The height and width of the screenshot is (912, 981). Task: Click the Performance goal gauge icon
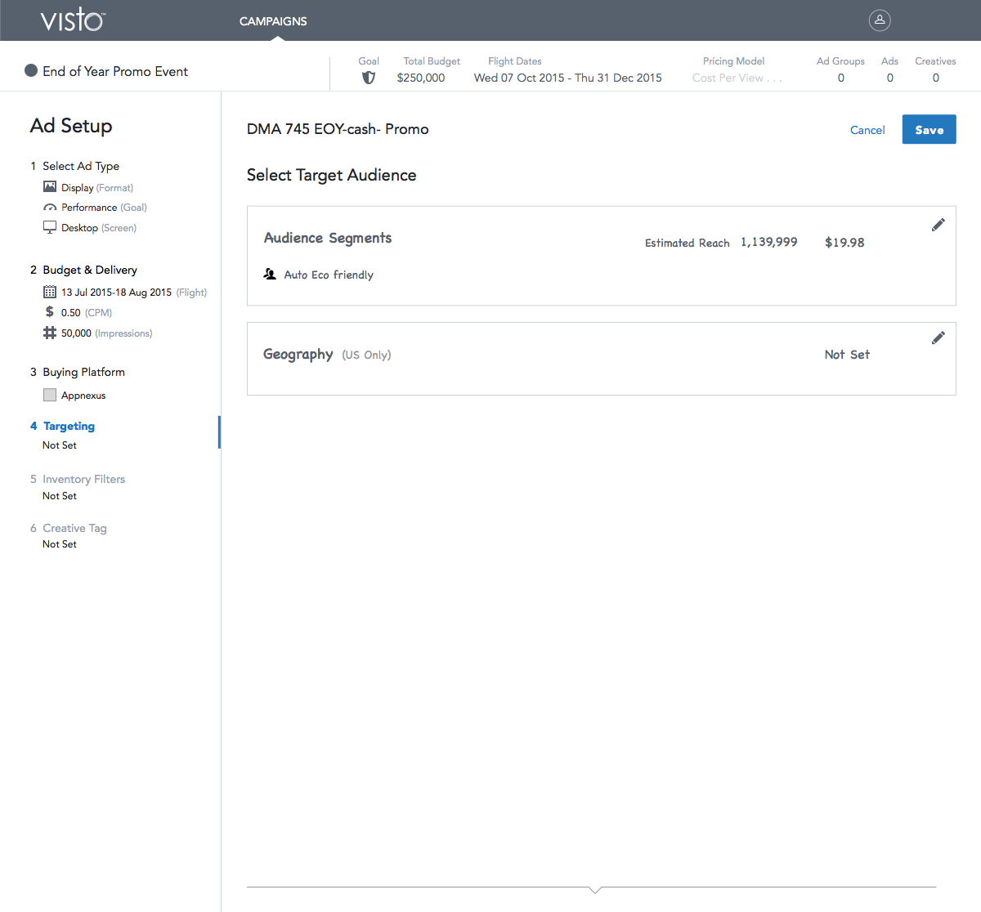pos(50,208)
